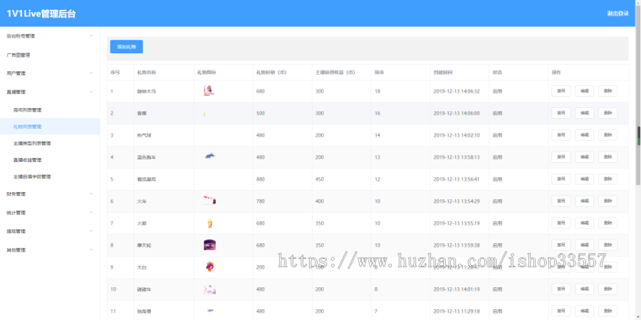641x320 pixels.
Task: Delete the 香蕉 gift via 删除
Action: coord(608,113)
